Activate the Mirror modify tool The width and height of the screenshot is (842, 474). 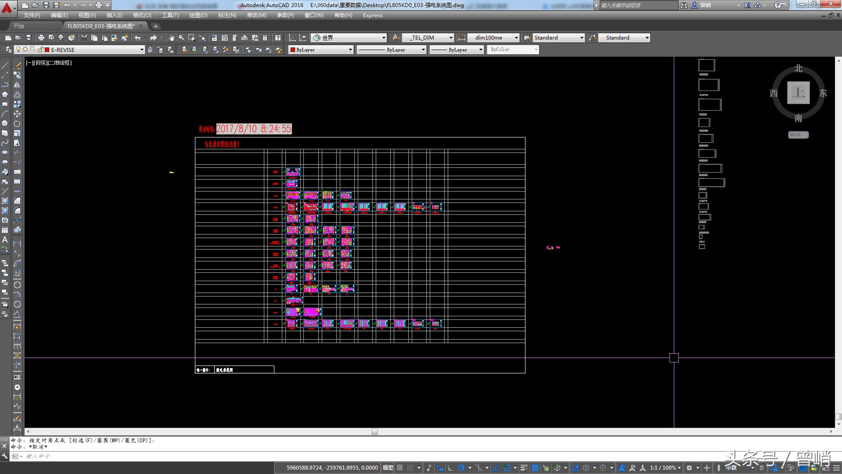pos(17,85)
